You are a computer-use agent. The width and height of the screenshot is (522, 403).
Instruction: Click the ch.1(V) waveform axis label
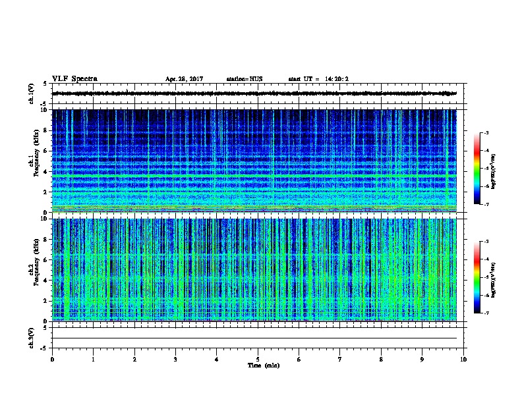[31, 94]
